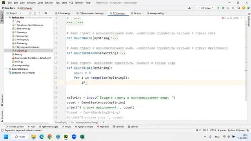The height and width of the screenshot is (141, 251).
Task: Expand the External Libraries node
Action: point(6,69)
